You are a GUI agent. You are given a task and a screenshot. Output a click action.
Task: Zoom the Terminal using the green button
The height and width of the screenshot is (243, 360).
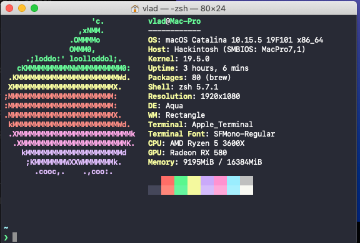pyautogui.click(x=34, y=9)
